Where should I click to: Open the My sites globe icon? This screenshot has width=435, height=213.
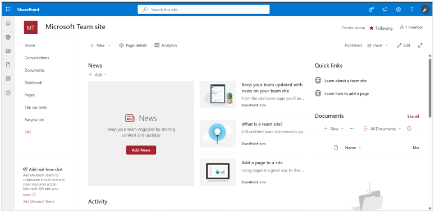[x=8, y=37]
